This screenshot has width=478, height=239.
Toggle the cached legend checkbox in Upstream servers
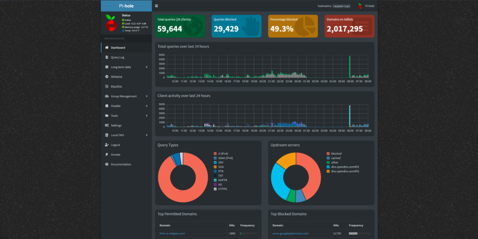pyautogui.click(x=328, y=158)
